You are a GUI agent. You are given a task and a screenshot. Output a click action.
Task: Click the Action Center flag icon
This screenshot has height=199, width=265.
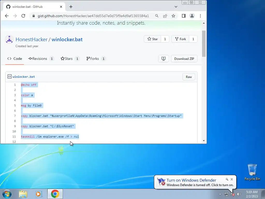(233, 194)
